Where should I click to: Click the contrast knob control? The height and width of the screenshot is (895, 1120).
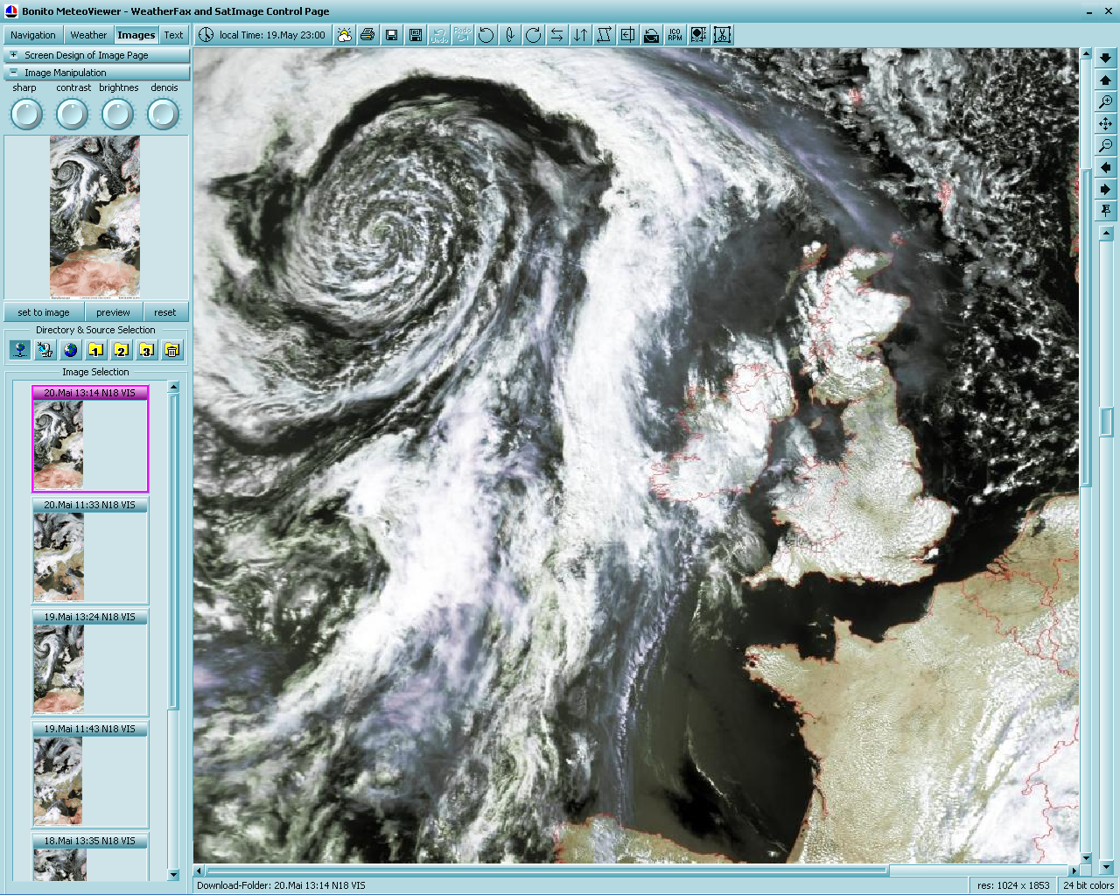[73, 114]
